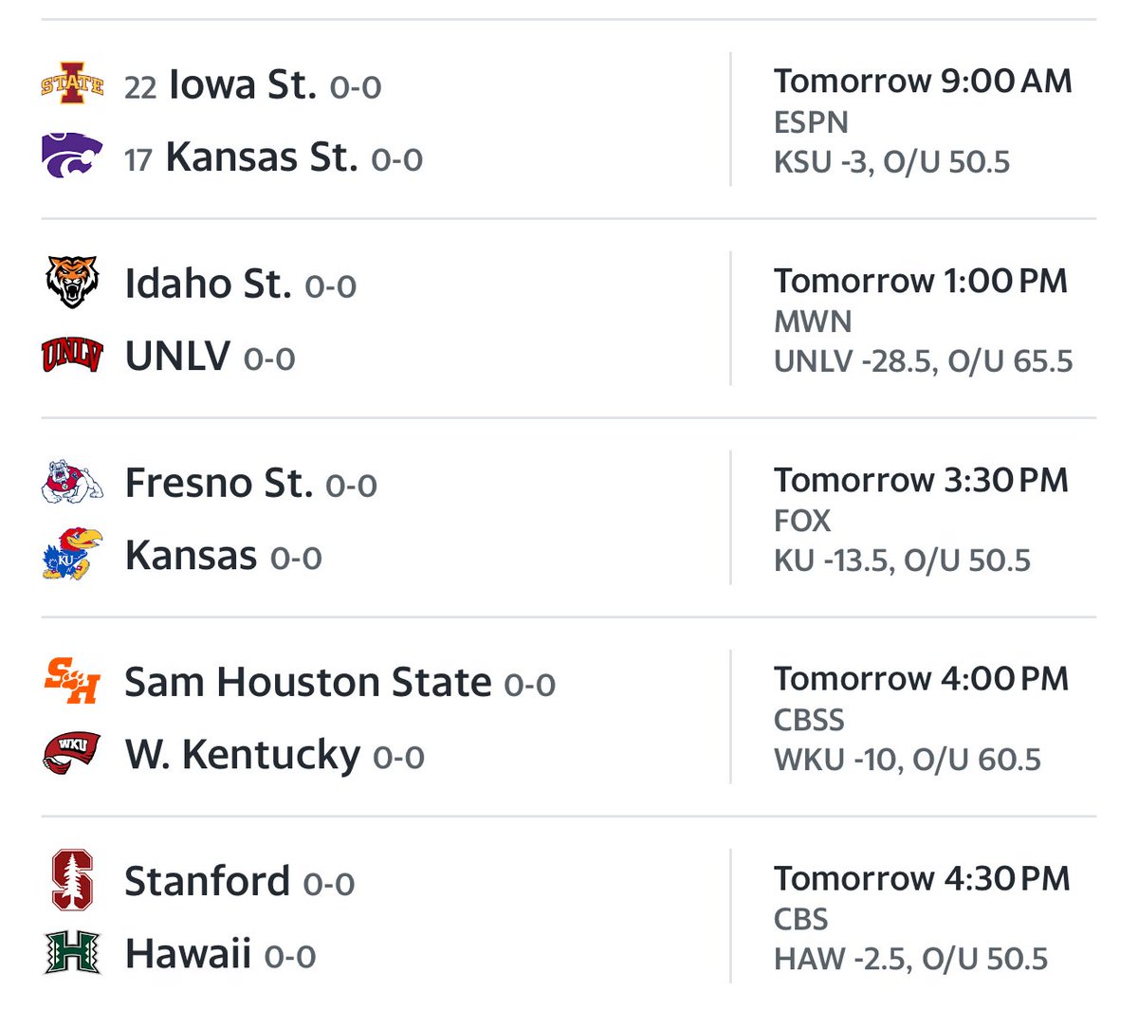The width and height of the screenshot is (1138, 1010).
Task: Open the Sam Houston State team link
Action: click(x=308, y=683)
